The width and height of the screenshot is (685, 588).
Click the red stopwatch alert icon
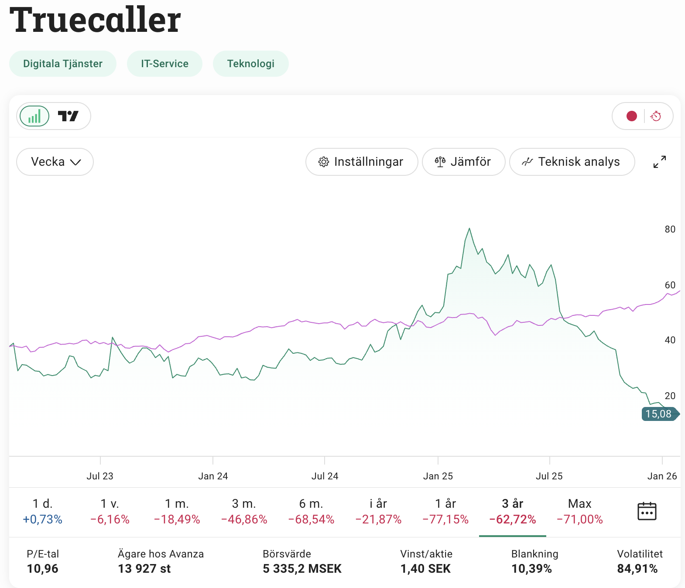point(656,116)
